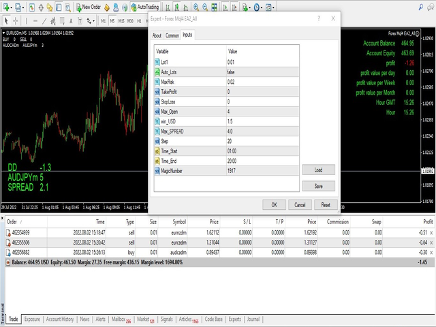
Task: Open the New Chart dropdown arrow
Action: tap(11, 7)
